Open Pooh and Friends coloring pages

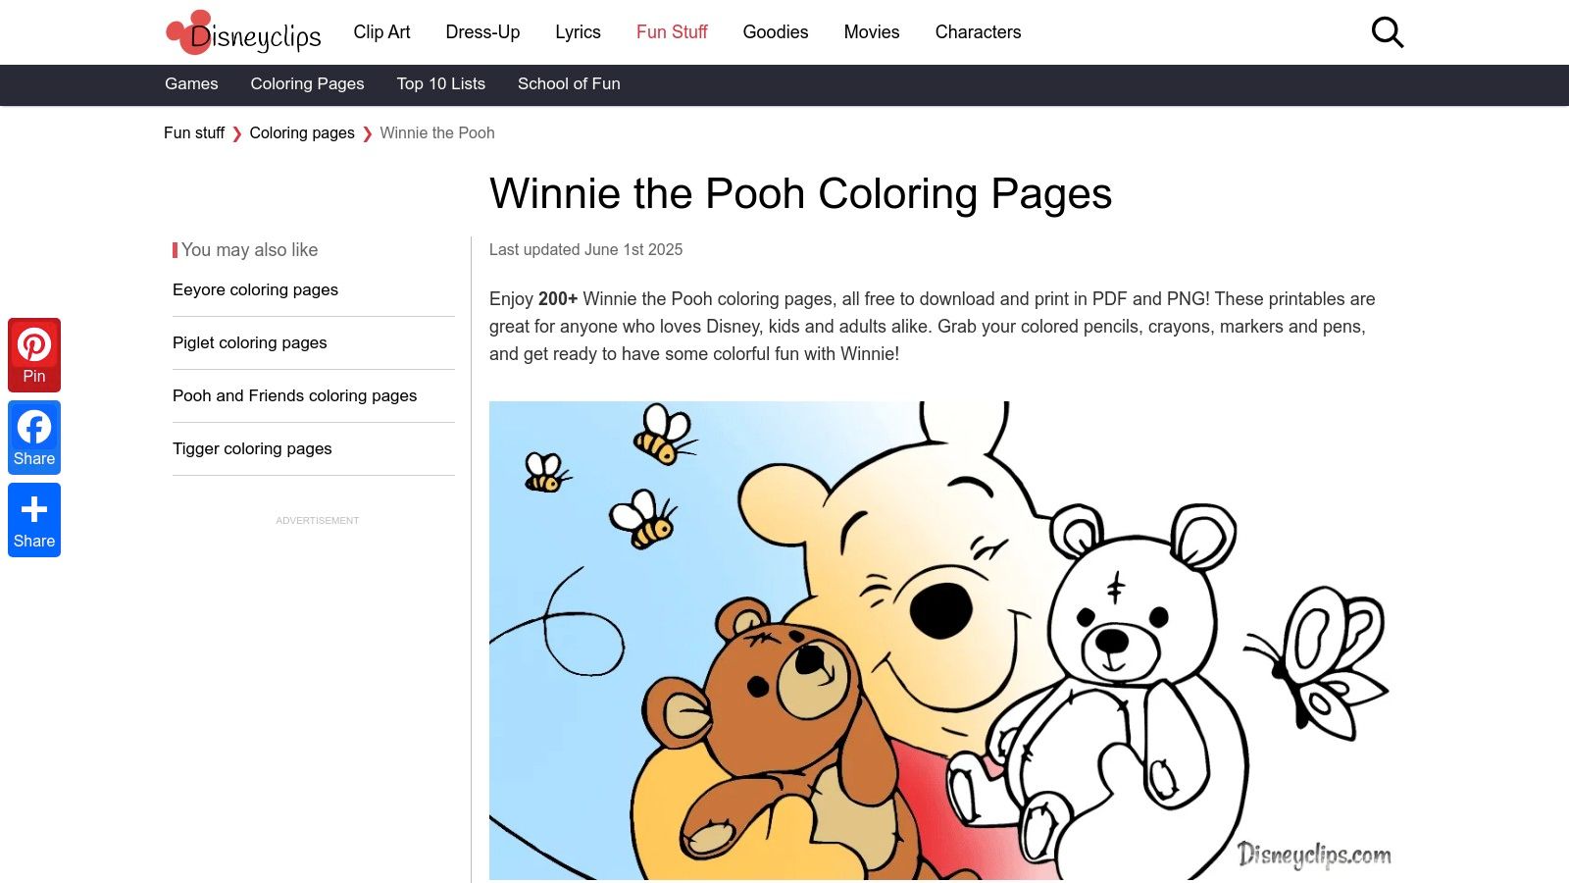(x=294, y=396)
